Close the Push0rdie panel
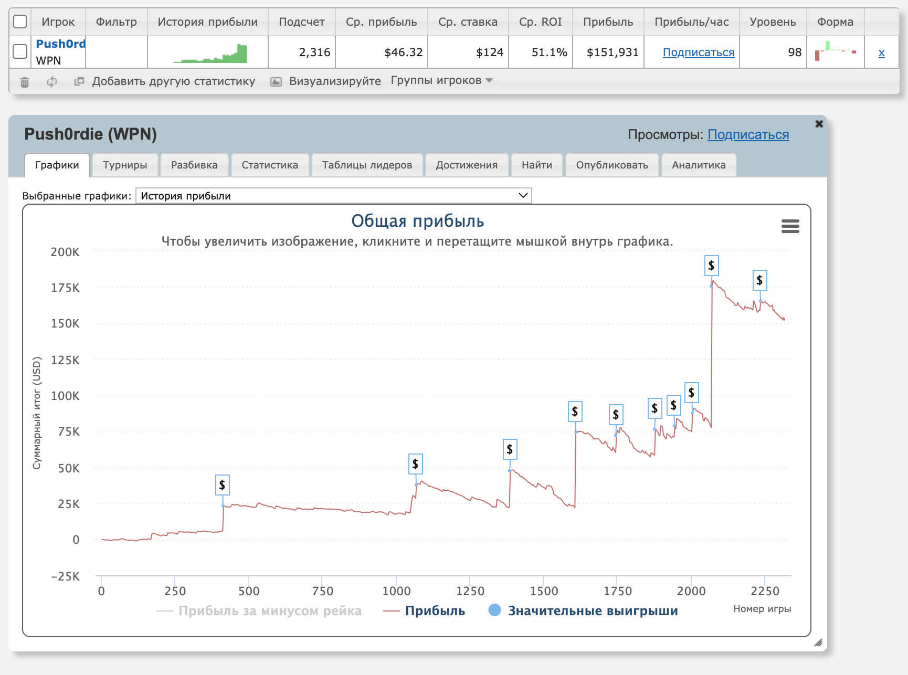This screenshot has height=675, width=908. [819, 124]
